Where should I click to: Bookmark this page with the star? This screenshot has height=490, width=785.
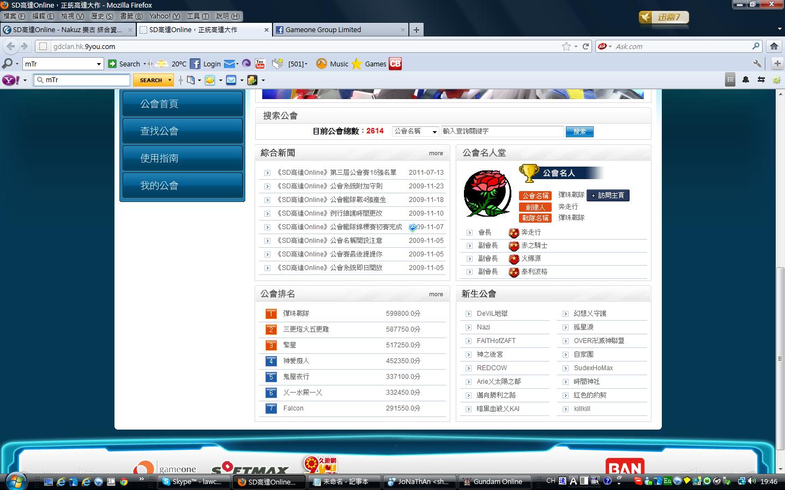coord(566,46)
